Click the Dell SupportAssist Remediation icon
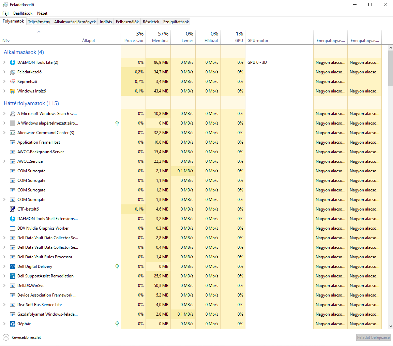The height and width of the screenshot is (346, 393). [x=13, y=276]
